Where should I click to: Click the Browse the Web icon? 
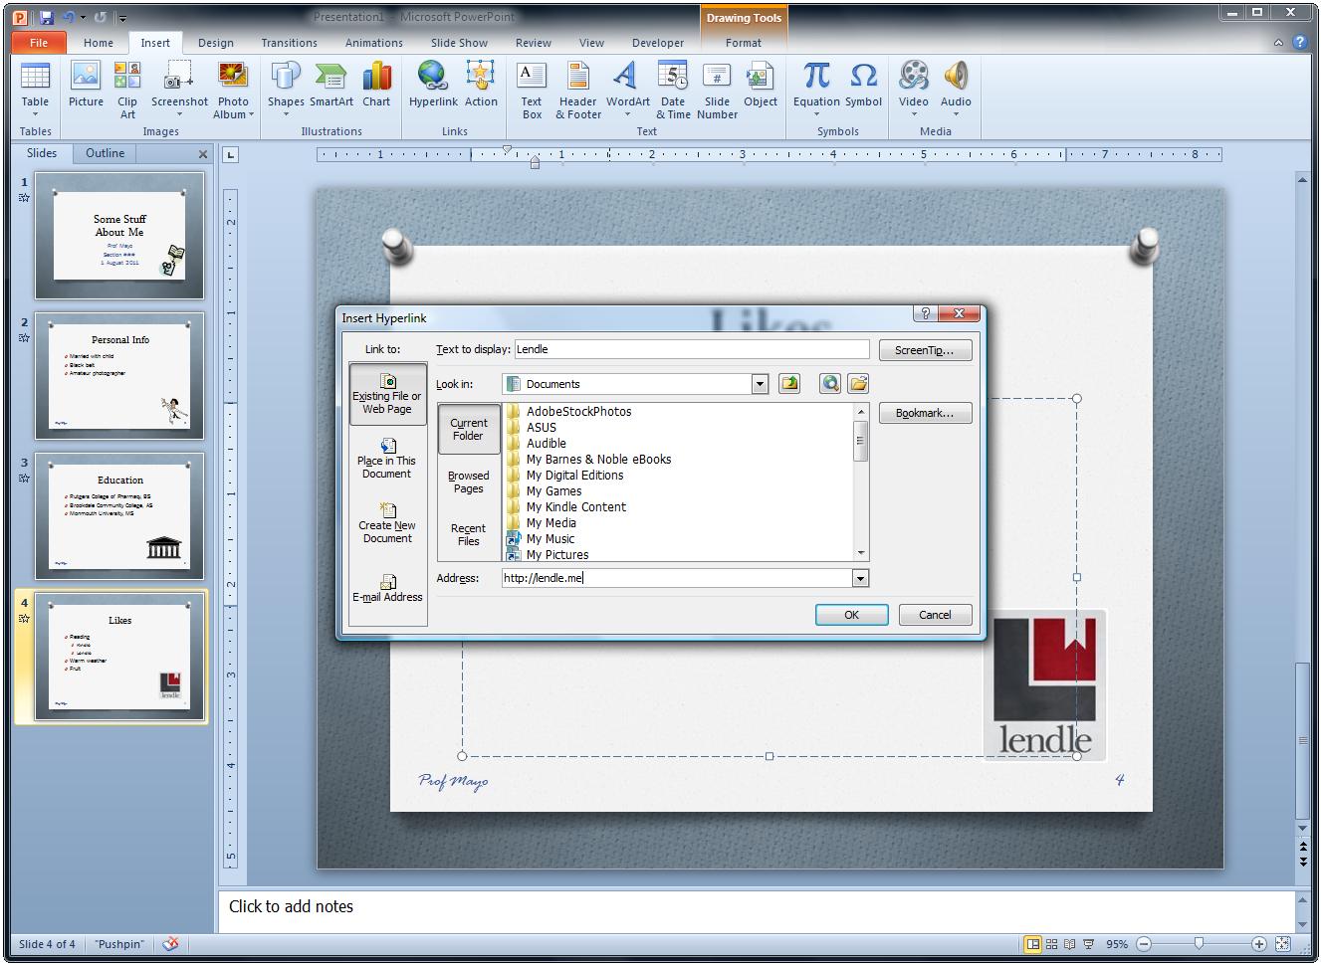pos(830,384)
